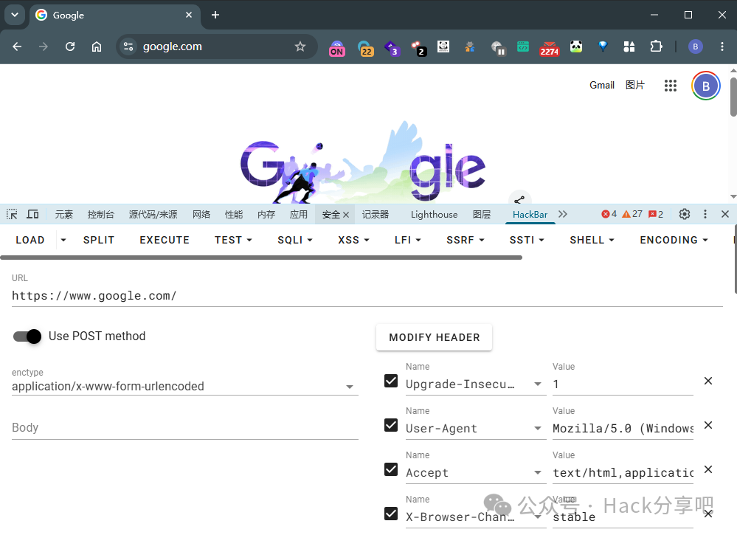Go to the home page icon

tap(97, 46)
